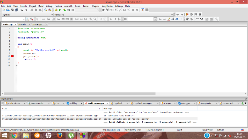248x139 pixels.
Task: Open the Build menu
Action: pyautogui.click(x=41, y=6)
